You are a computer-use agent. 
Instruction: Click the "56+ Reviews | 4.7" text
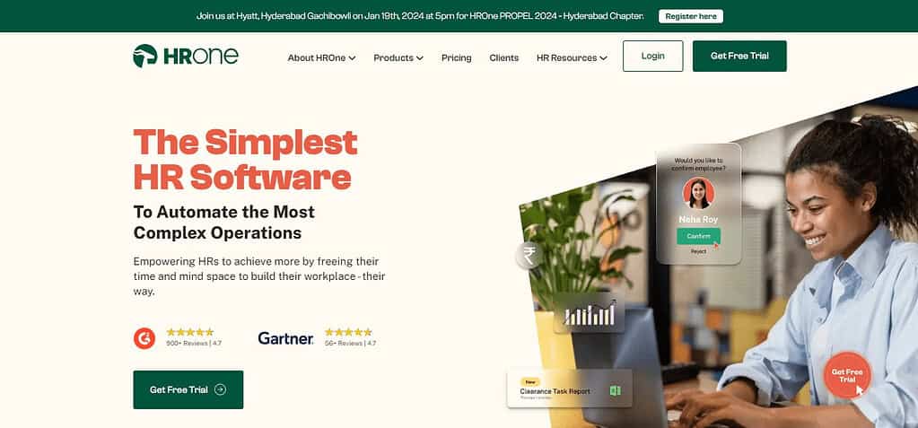[x=351, y=343]
